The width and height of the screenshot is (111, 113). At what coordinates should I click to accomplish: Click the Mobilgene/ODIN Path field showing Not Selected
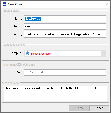(65, 72)
